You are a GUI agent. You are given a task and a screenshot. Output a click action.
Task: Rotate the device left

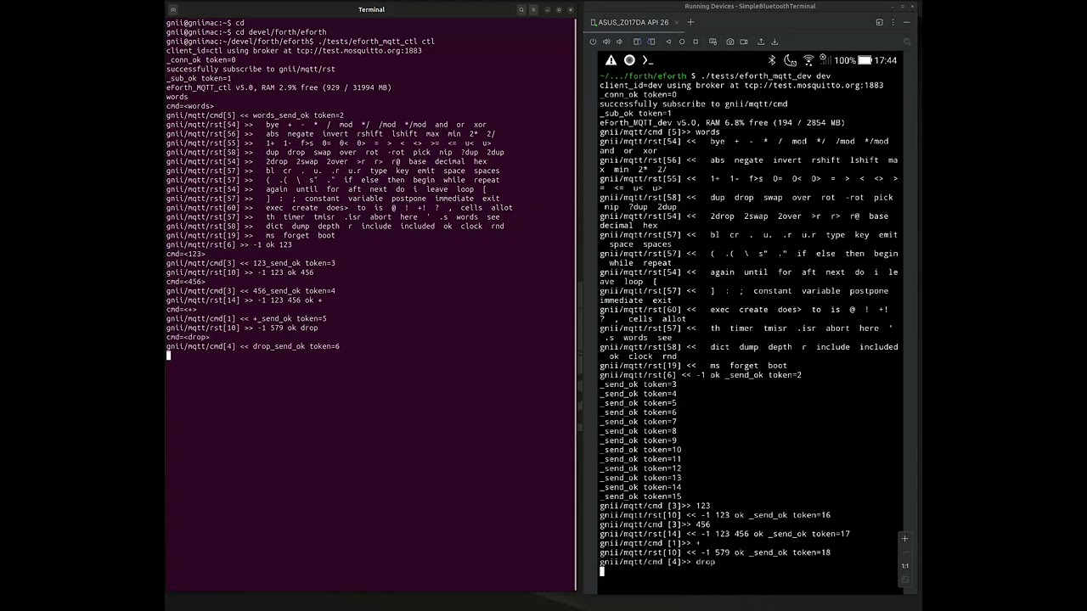[637, 42]
